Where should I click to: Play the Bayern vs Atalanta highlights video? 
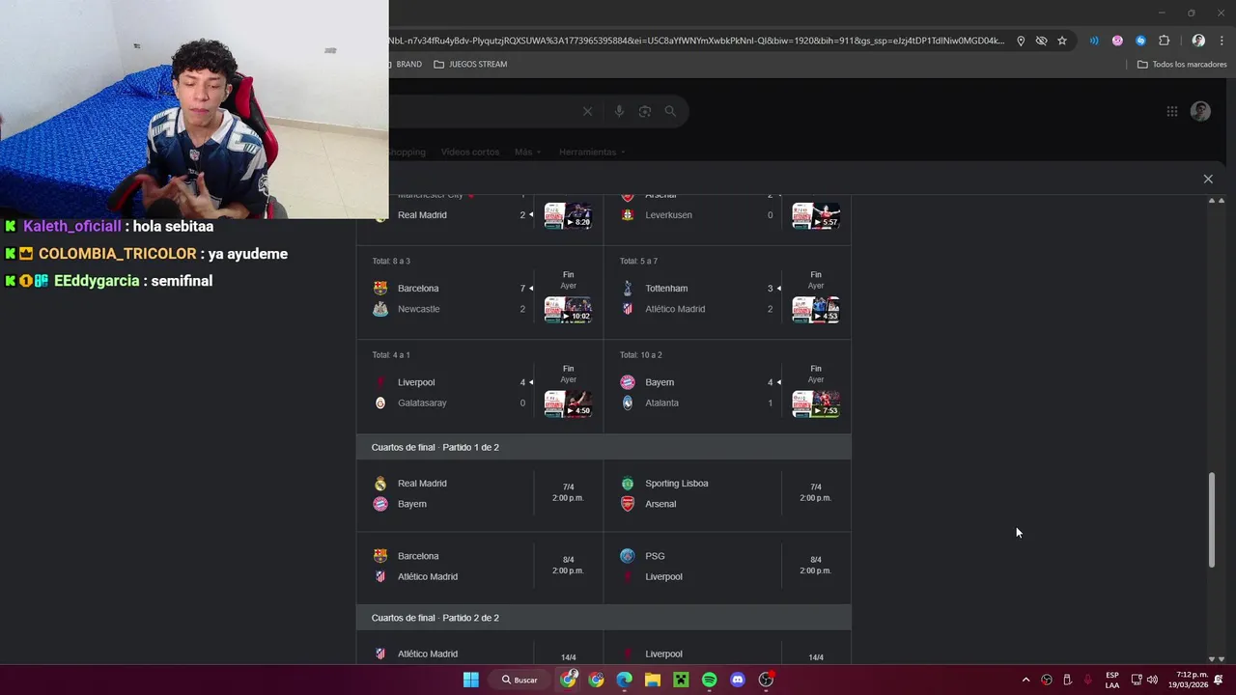click(x=816, y=403)
